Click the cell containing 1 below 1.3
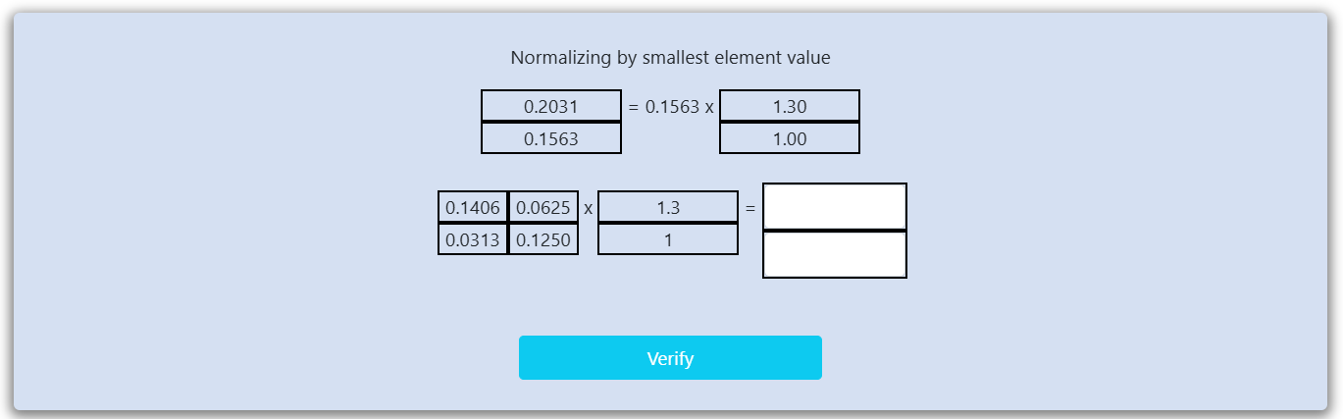 click(x=667, y=239)
